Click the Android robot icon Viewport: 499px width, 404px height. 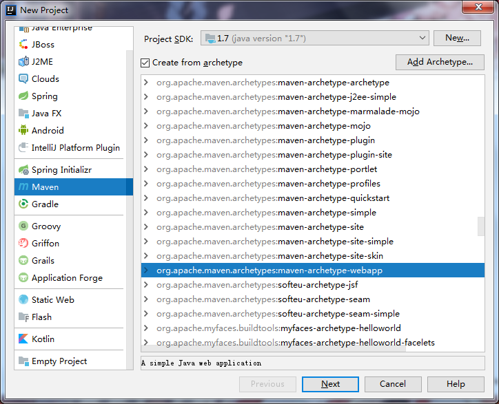pos(23,130)
